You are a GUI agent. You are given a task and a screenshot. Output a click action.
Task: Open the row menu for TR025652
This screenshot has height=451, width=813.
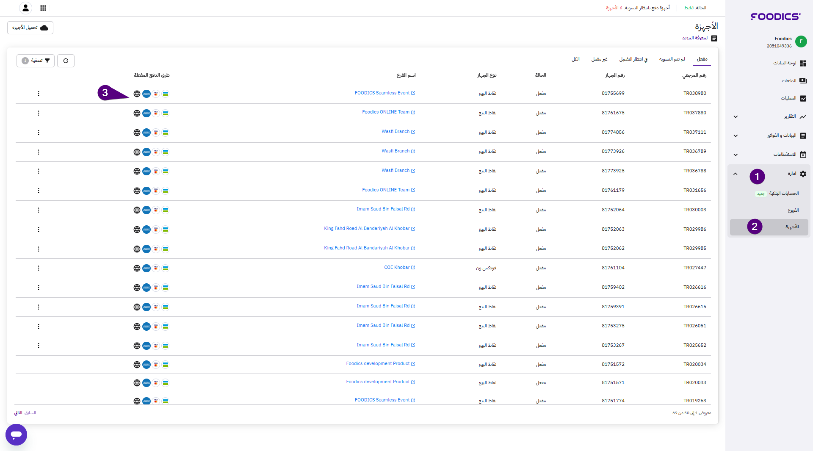(x=39, y=346)
